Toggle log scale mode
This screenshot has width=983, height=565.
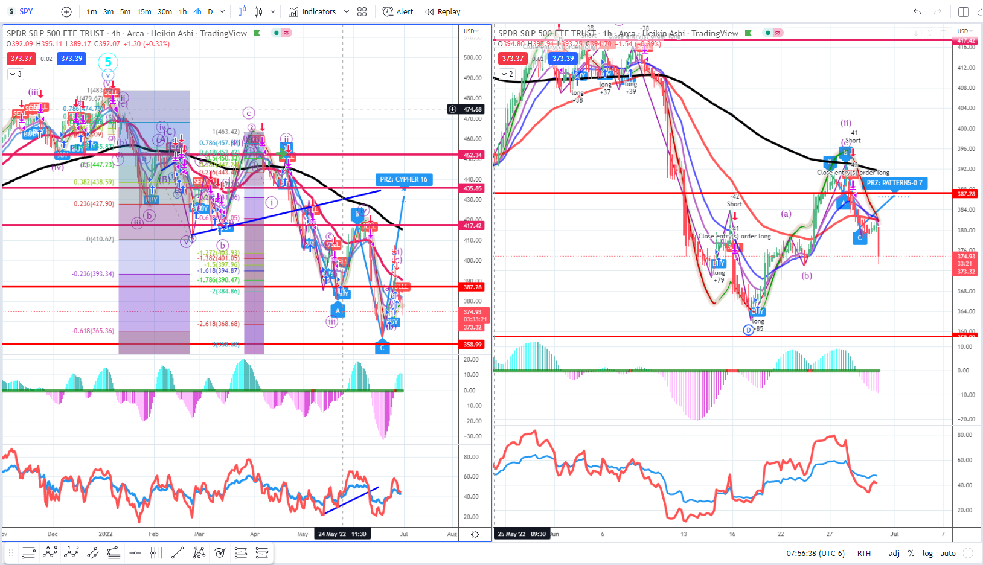pos(927,553)
